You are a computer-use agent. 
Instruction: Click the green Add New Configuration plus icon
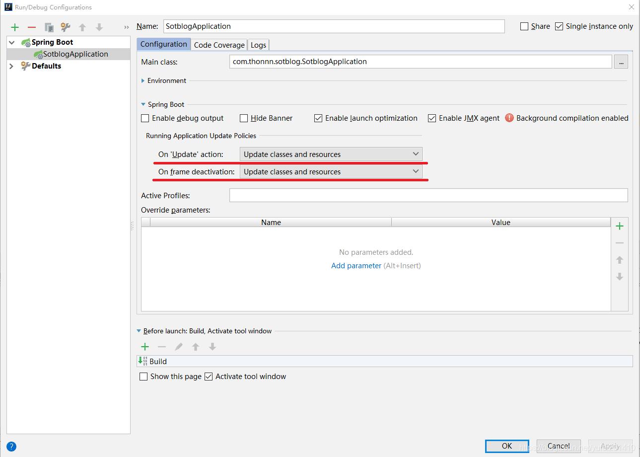click(15, 27)
